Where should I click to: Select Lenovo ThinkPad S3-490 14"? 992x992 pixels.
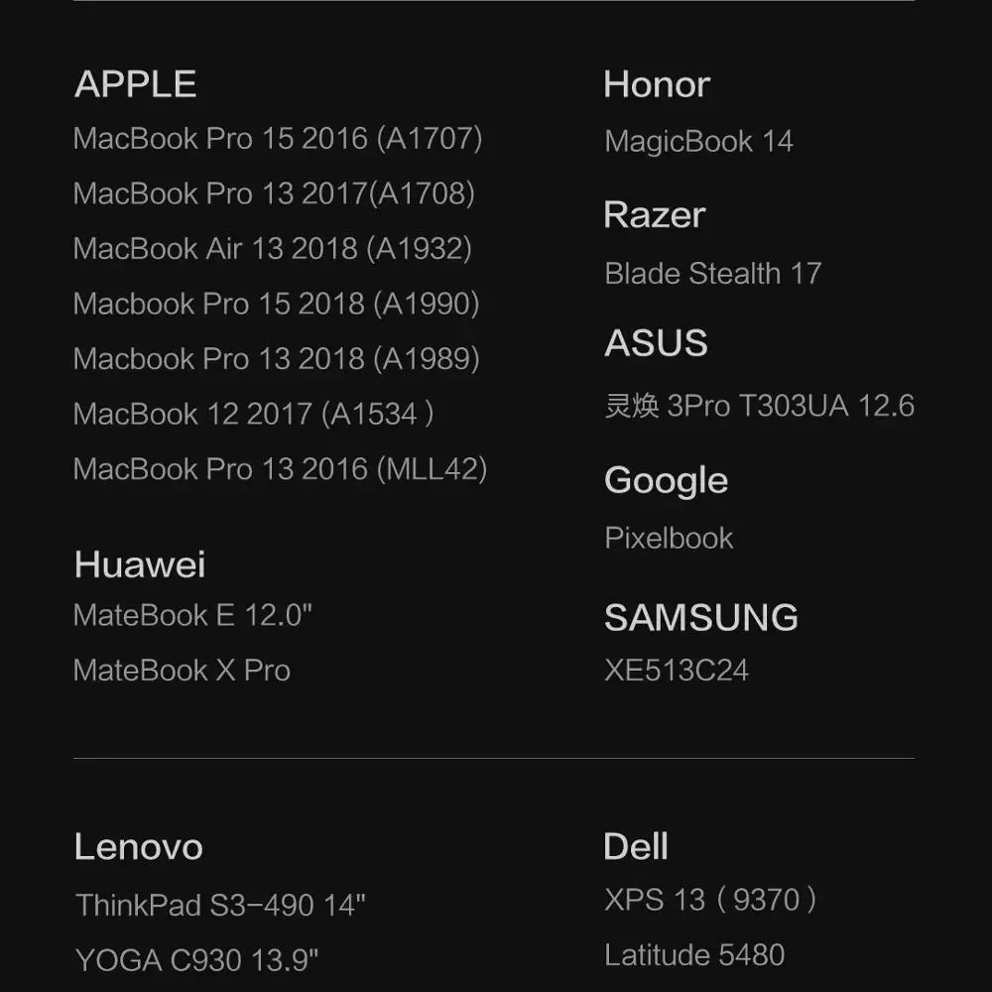220,905
